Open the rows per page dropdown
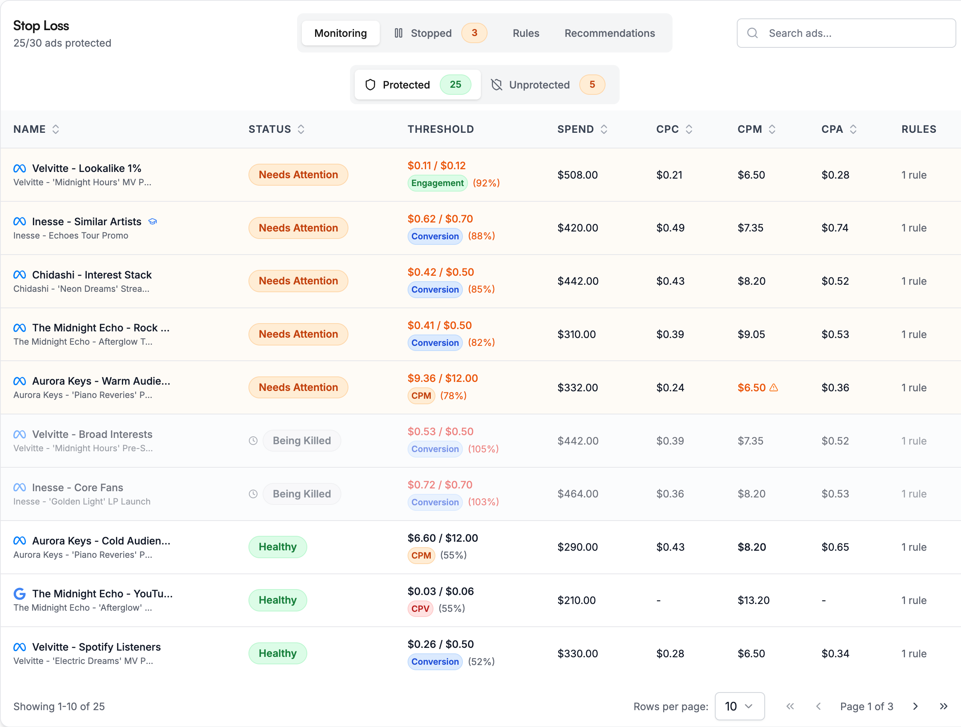 coord(740,706)
